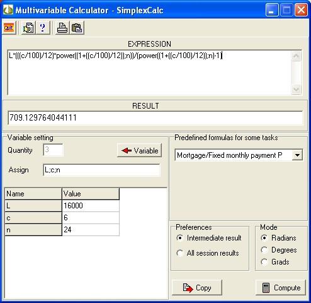This screenshot has width=311, height=303.
Task: Click the Value column header
Action: point(91,194)
